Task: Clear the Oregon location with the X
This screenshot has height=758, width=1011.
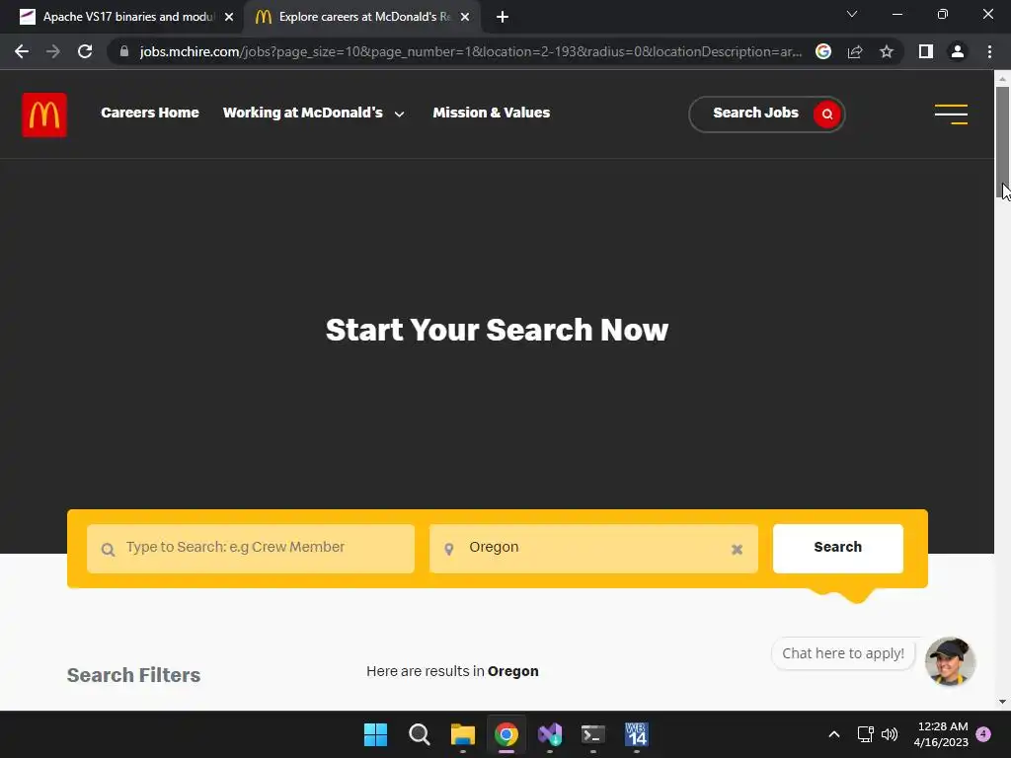Action: pyautogui.click(x=737, y=549)
